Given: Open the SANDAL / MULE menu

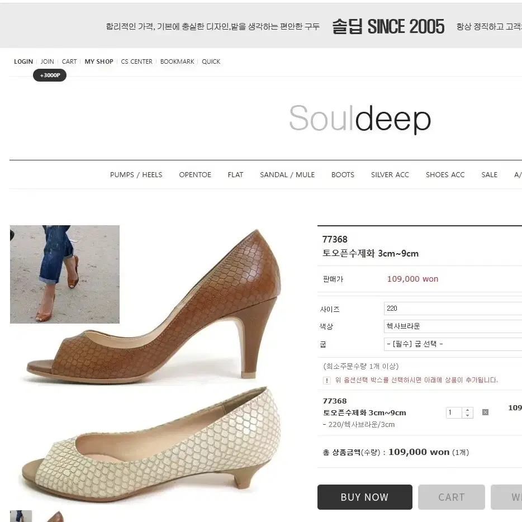Looking at the screenshot, I should tap(287, 175).
